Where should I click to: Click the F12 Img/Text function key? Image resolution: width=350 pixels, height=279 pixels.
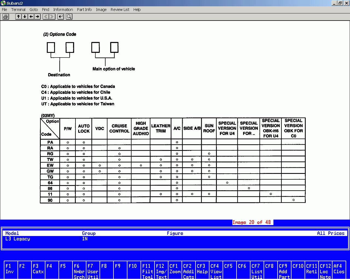pos(161,270)
